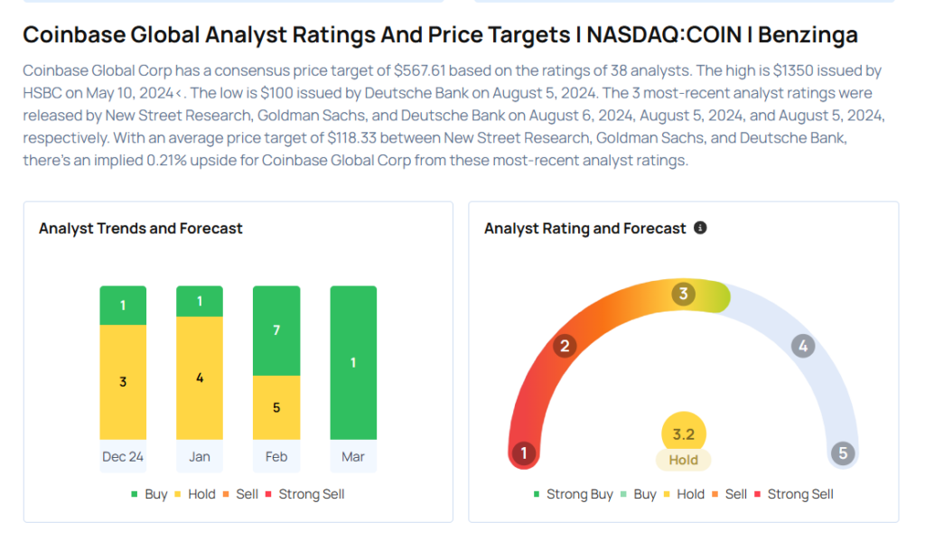Viewport: 925px width, 541px height.
Task: Click gauge marker number 5
Action: click(843, 453)
